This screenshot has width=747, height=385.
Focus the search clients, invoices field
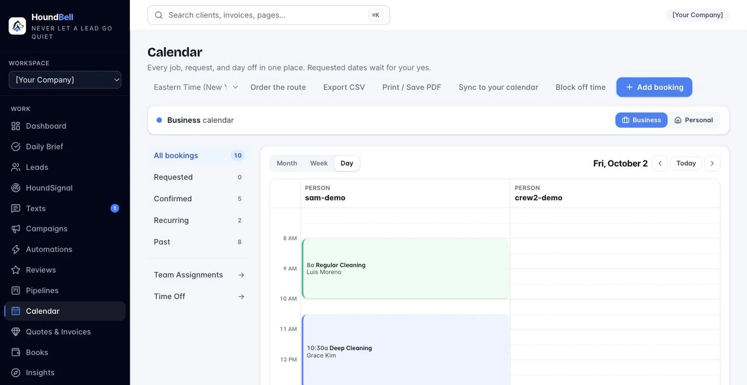tap(269, 15)
